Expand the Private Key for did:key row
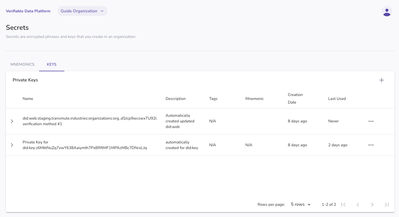Screen dimensions: 399x217 click(x=12, y=145)
